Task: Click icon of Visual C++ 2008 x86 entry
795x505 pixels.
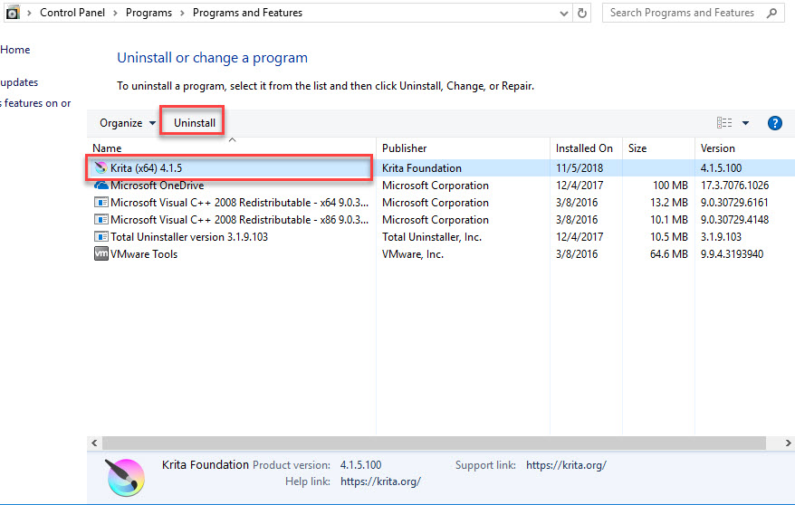Action: (101, 220)
